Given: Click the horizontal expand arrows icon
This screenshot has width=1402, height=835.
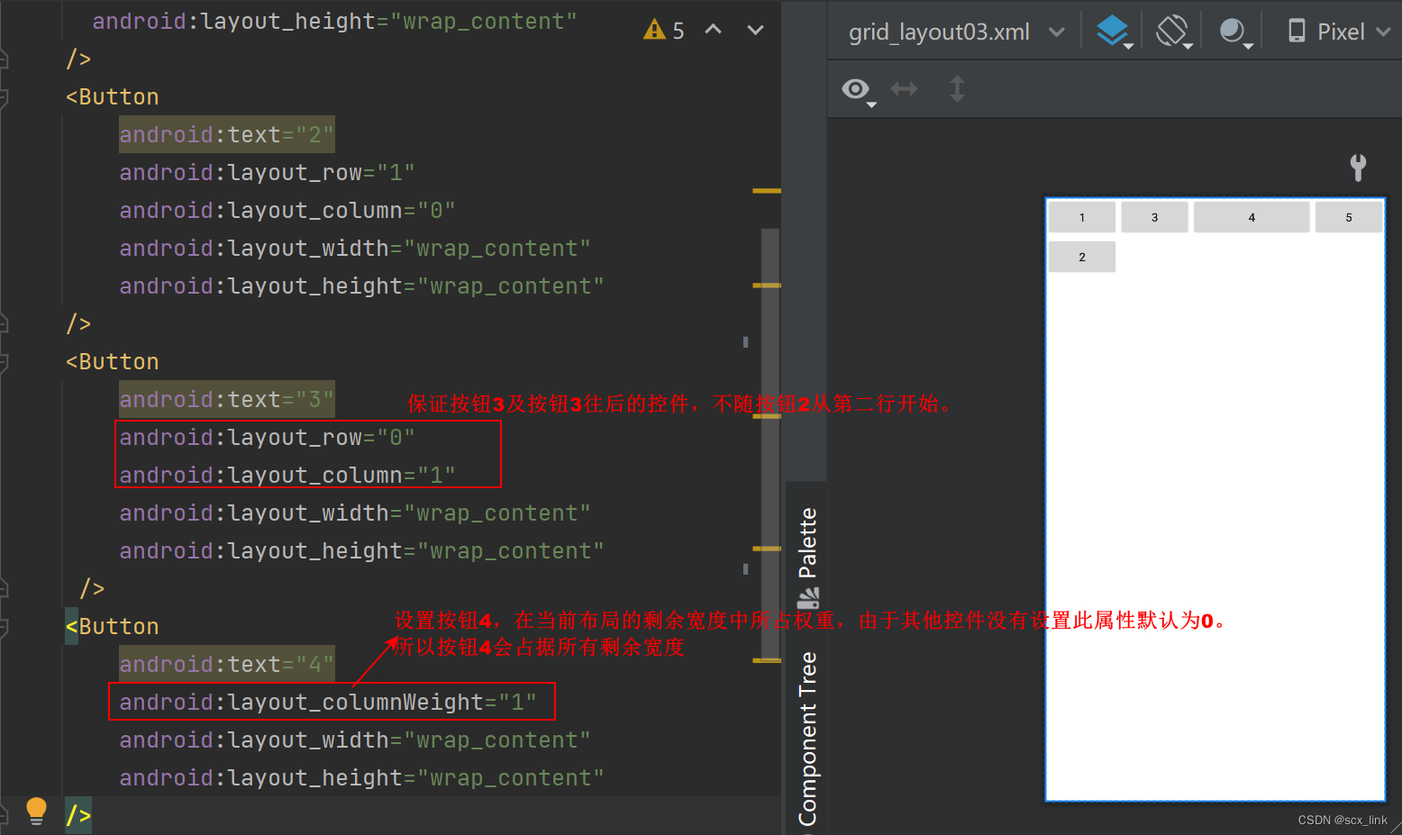Looking at the screenshot, I should (904, 88).
